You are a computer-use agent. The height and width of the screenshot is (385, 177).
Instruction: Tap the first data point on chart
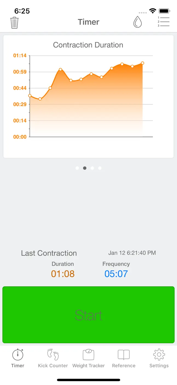click(x=30, y=96)
